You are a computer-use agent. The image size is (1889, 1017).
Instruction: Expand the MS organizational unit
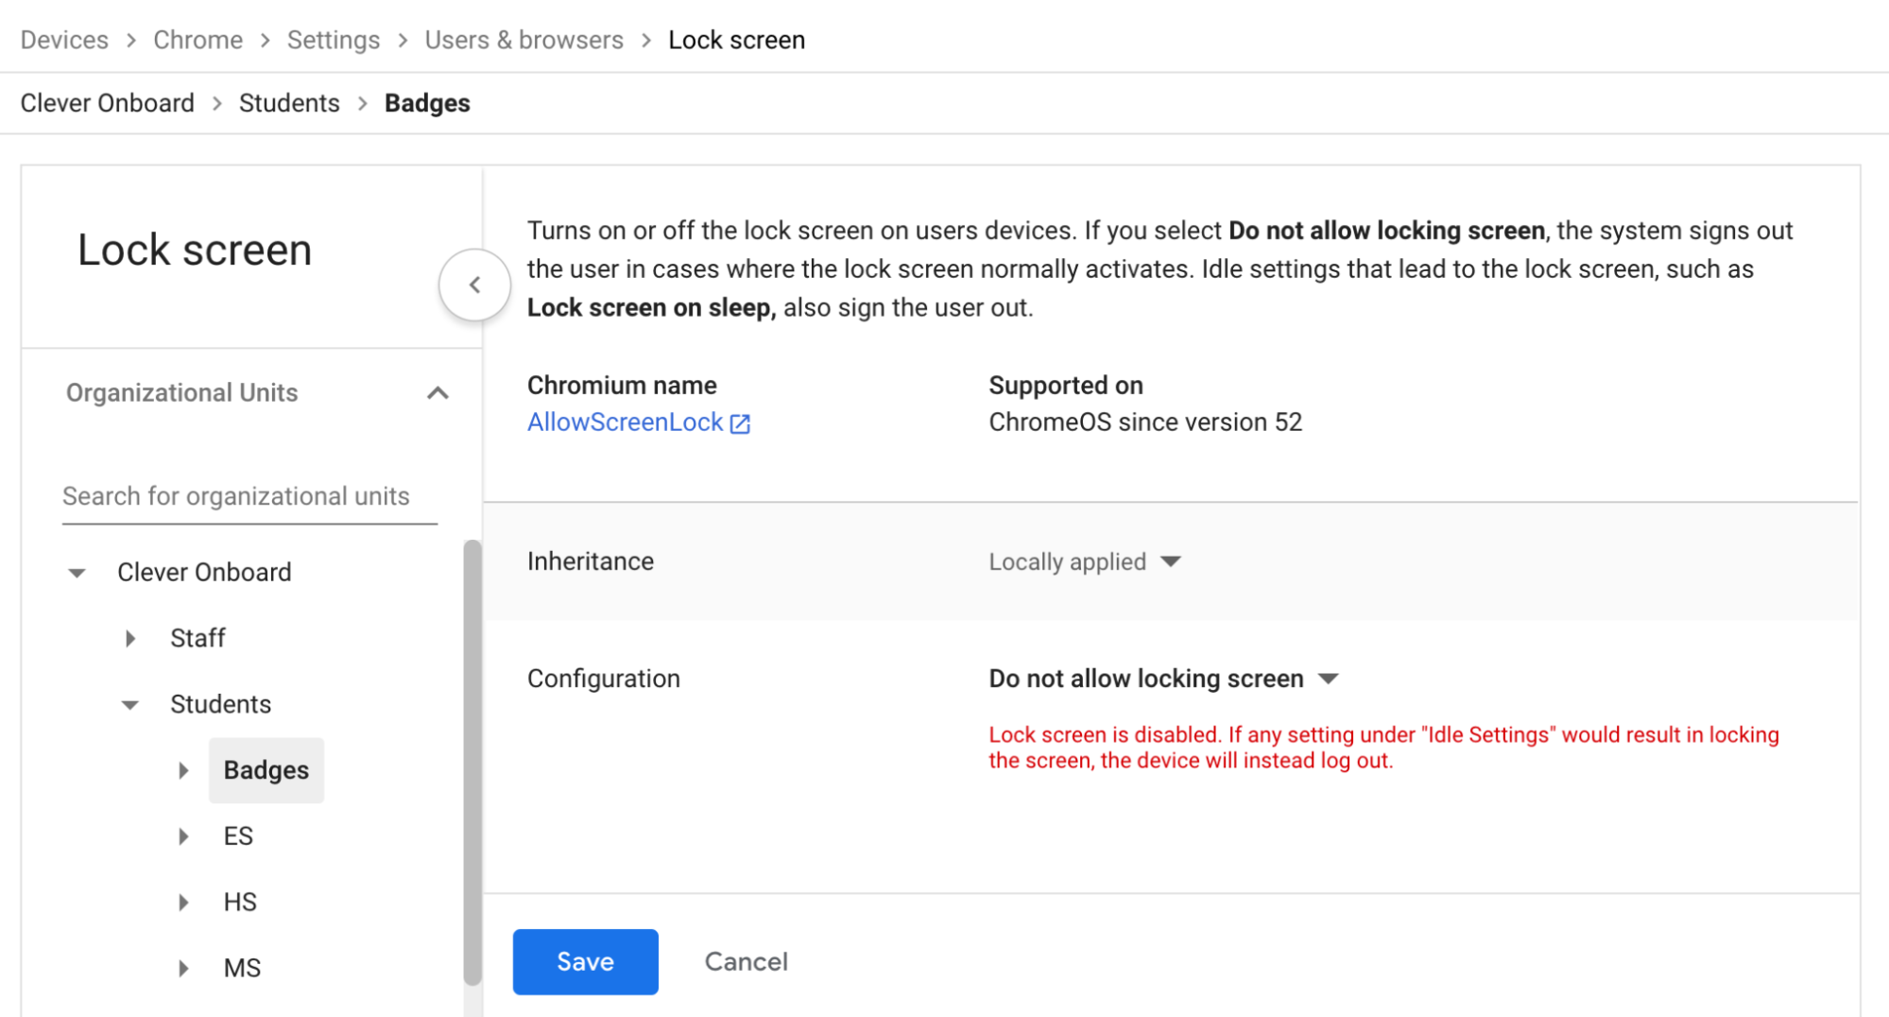(x=183, y=967)
